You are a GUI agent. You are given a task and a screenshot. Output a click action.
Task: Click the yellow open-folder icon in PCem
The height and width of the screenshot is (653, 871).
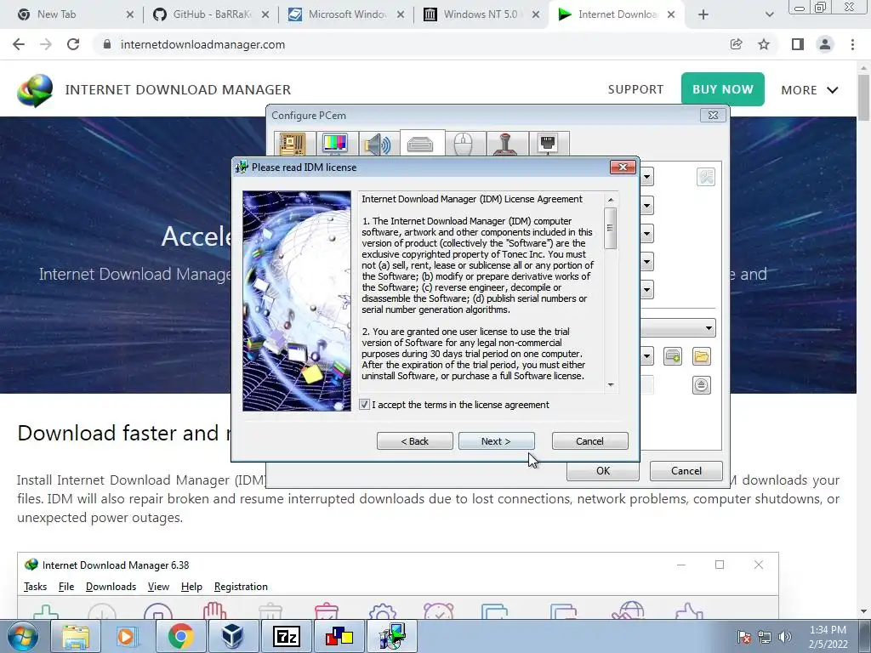[x=702, y=356]
